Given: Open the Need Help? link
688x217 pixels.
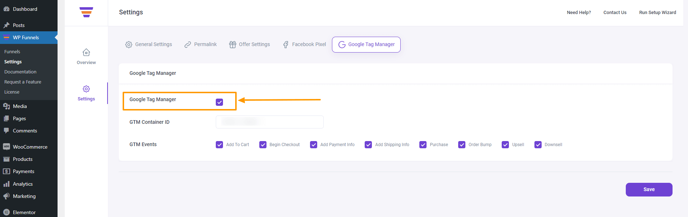Looking at the screenshot, I should point(579,13).
